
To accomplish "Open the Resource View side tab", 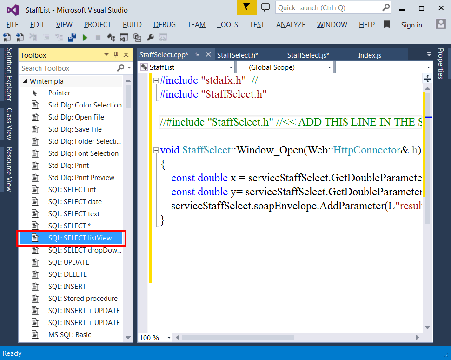I will (x=9, y=169).
